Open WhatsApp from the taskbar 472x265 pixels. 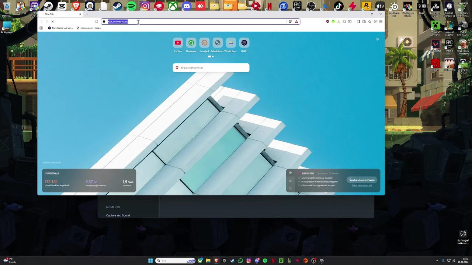tap(240, 261)
